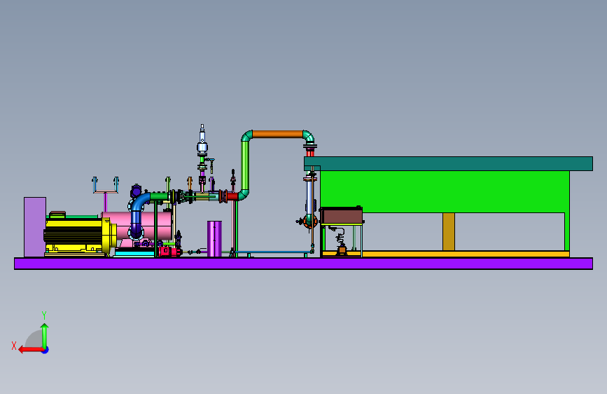Pick the tan support column under tank
The height and width of the screenshot is (394, 607).
(x=449, y=231)
